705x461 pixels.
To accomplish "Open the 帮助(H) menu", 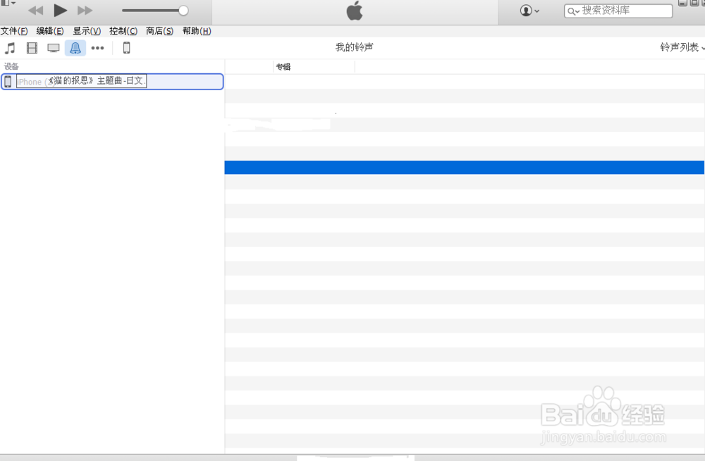I will click(197, 31).
